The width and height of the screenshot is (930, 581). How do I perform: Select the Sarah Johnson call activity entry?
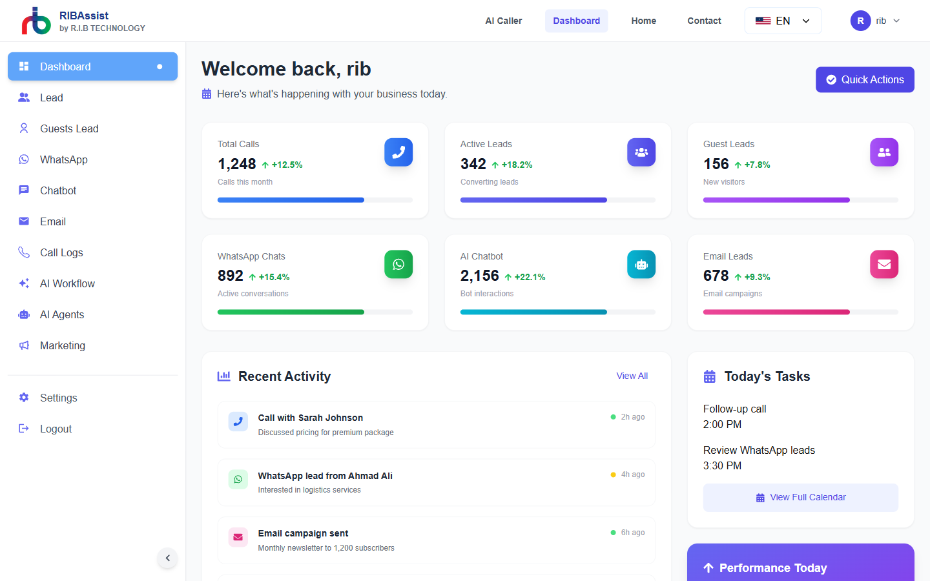click(x=436, y=424)
